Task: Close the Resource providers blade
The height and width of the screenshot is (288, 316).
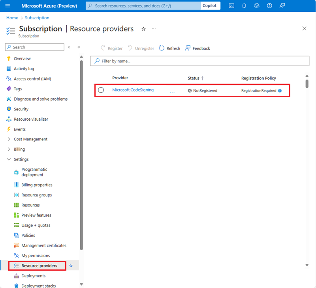Action: coord(304,28)
